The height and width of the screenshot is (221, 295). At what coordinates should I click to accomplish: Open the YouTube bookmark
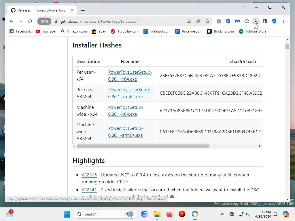46,31
